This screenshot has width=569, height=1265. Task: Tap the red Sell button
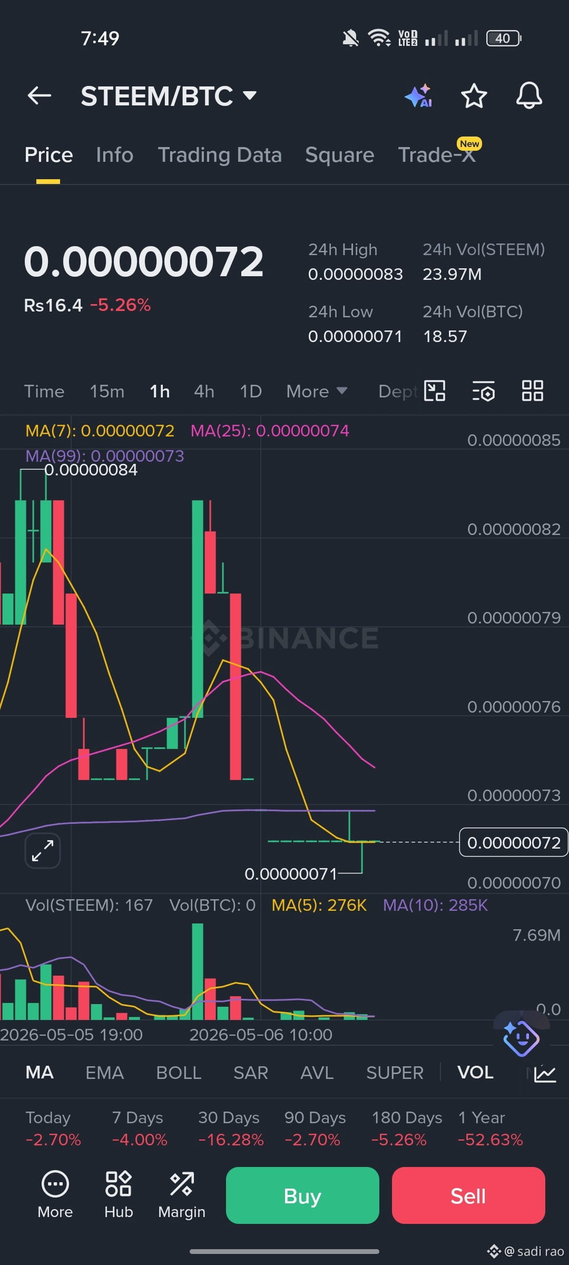468,1195
